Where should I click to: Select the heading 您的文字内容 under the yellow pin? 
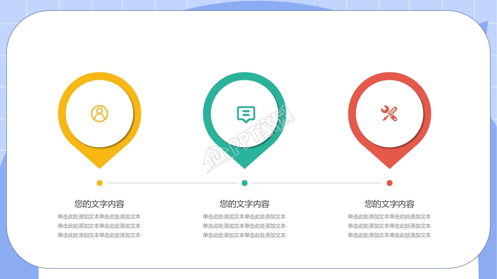click(99, 204)
